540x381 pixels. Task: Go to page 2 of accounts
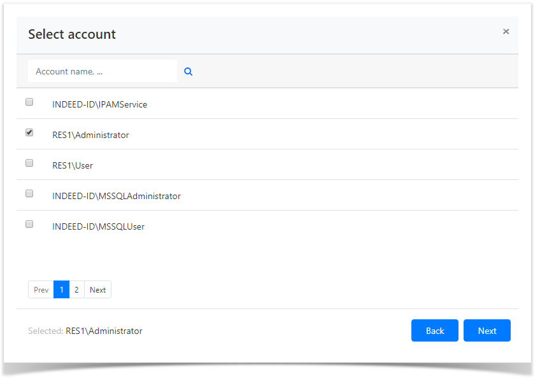click(76, 289)
